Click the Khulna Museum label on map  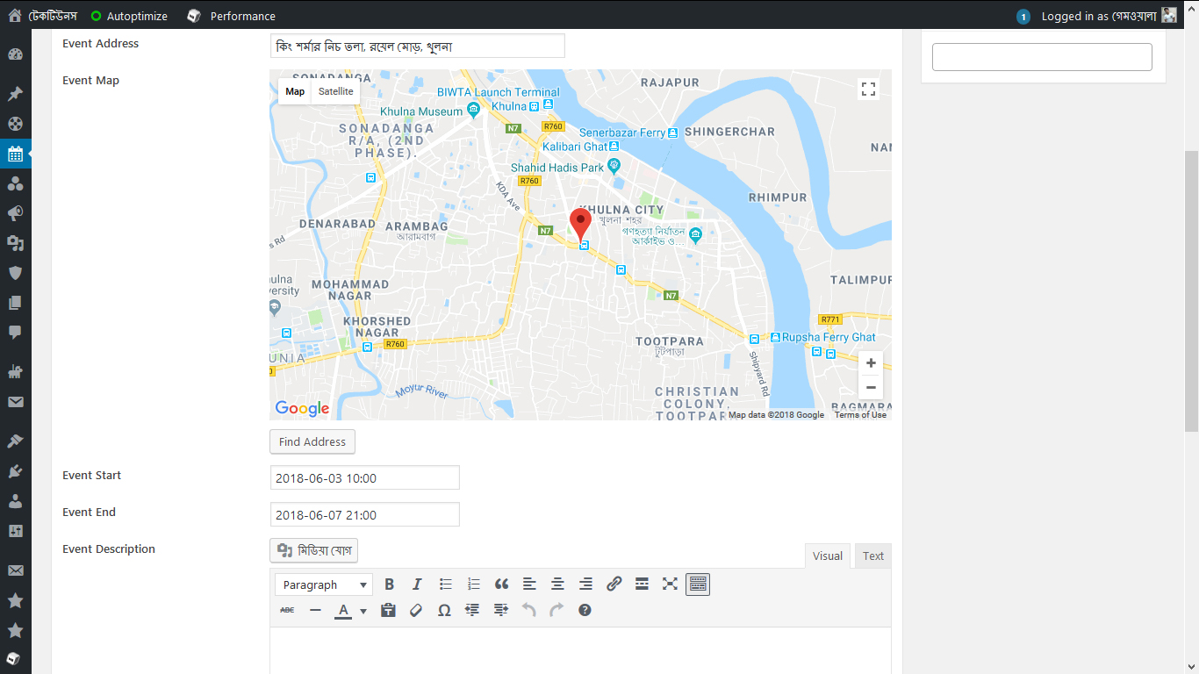click(x=421, y=111)
